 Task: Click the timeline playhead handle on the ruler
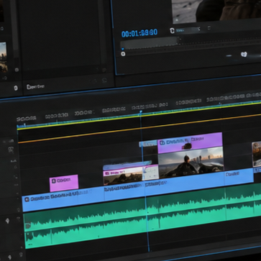pyautogui.click(x=141, y=111)
